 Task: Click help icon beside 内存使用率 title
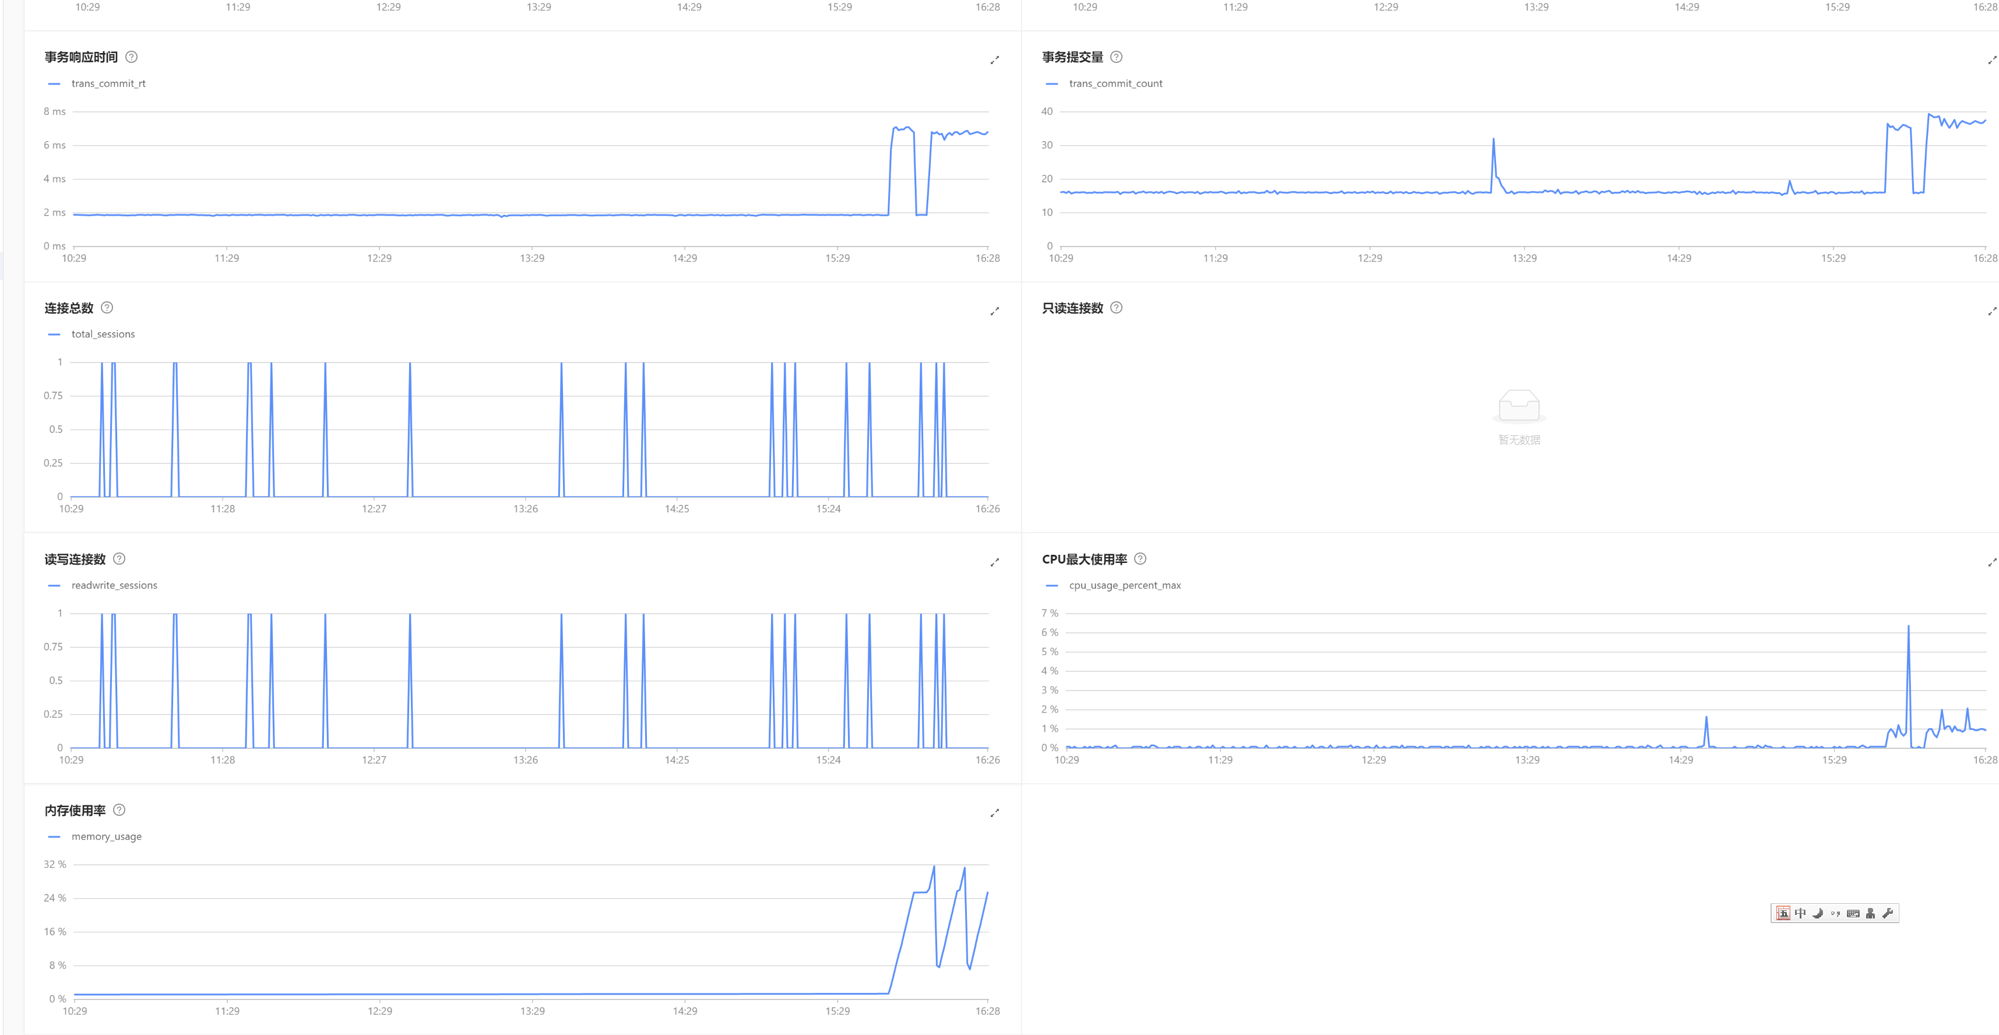(119, 809)
